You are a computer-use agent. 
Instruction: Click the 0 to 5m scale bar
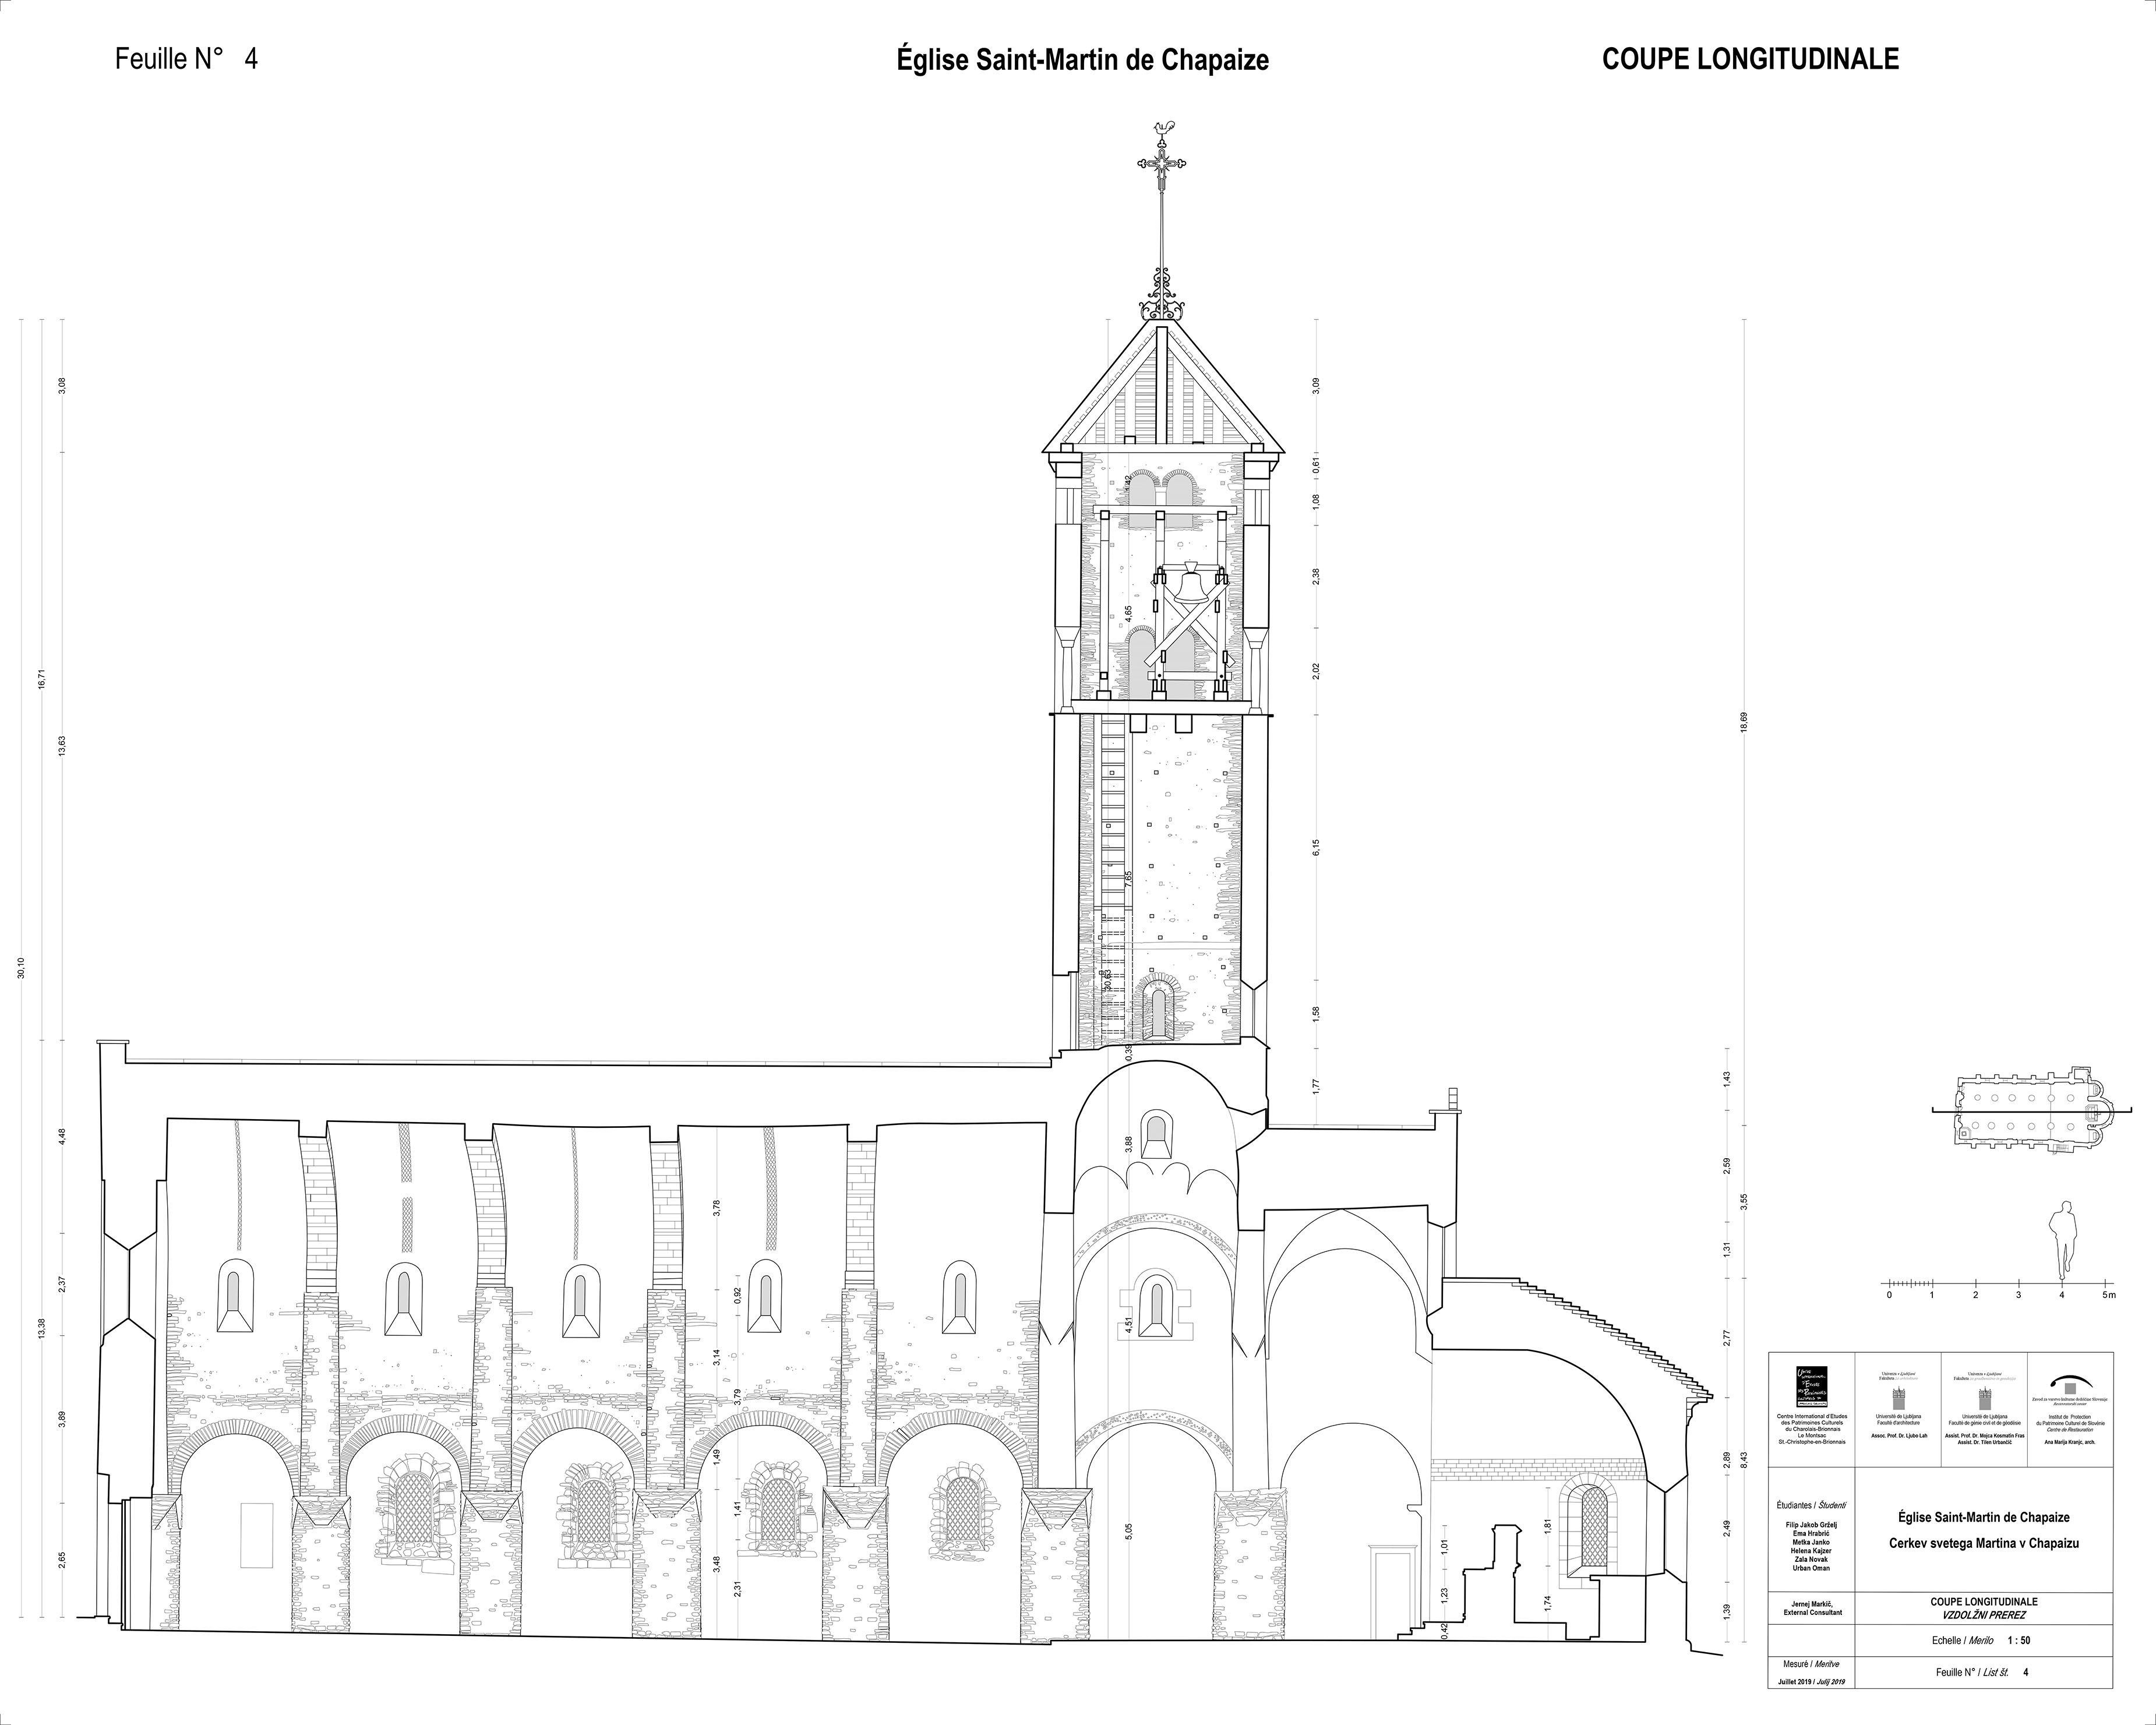pyautogui.click(x=1997, y=1283)
